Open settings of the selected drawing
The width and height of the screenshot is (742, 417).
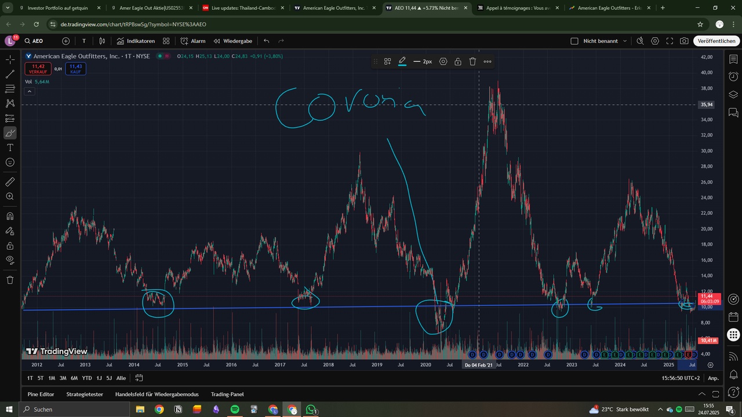pos(443,61)
